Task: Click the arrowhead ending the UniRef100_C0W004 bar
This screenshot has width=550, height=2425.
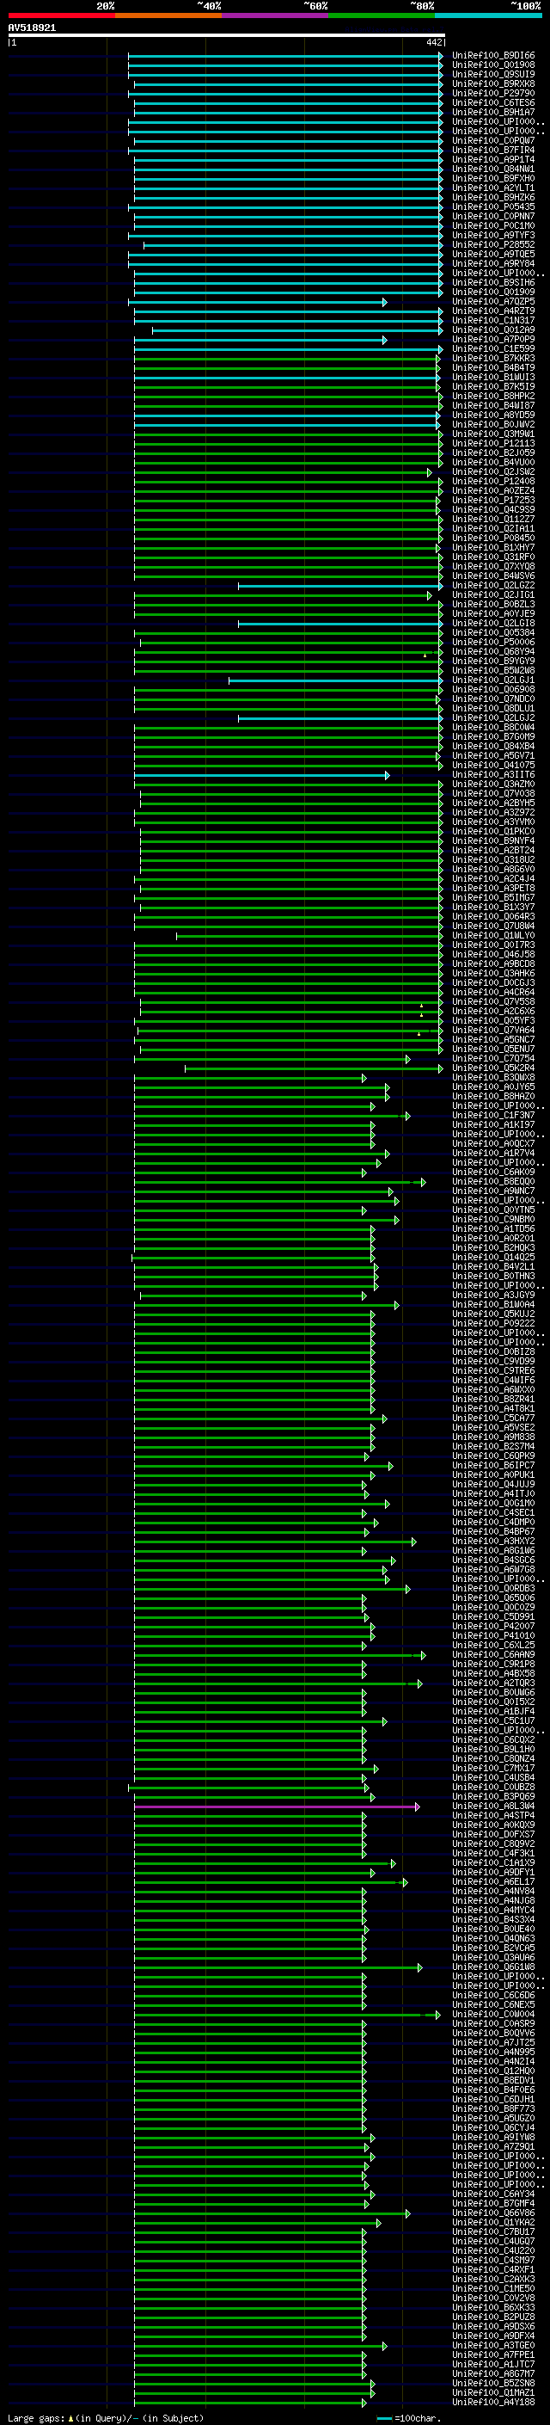Action: pos(438,2015)
